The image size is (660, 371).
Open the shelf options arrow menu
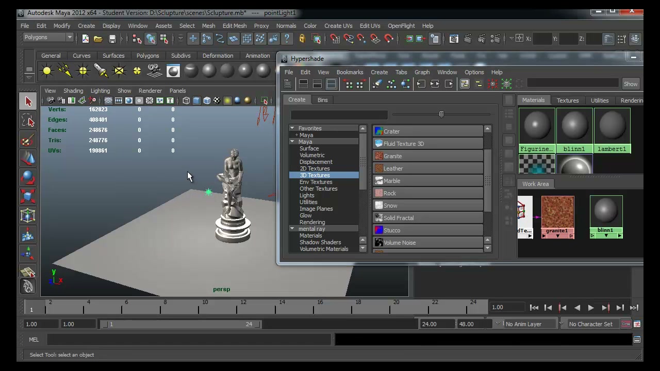tap(29, 77)
